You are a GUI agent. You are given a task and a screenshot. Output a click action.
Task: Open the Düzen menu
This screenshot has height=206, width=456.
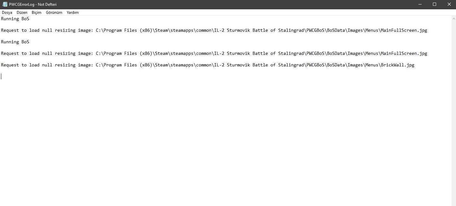(22, 13)
